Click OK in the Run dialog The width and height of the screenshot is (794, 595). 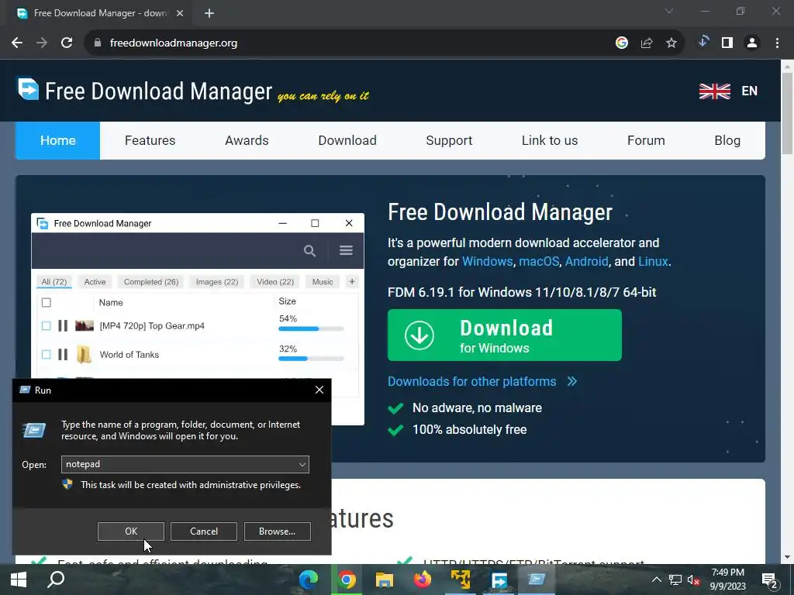(130, 531)
